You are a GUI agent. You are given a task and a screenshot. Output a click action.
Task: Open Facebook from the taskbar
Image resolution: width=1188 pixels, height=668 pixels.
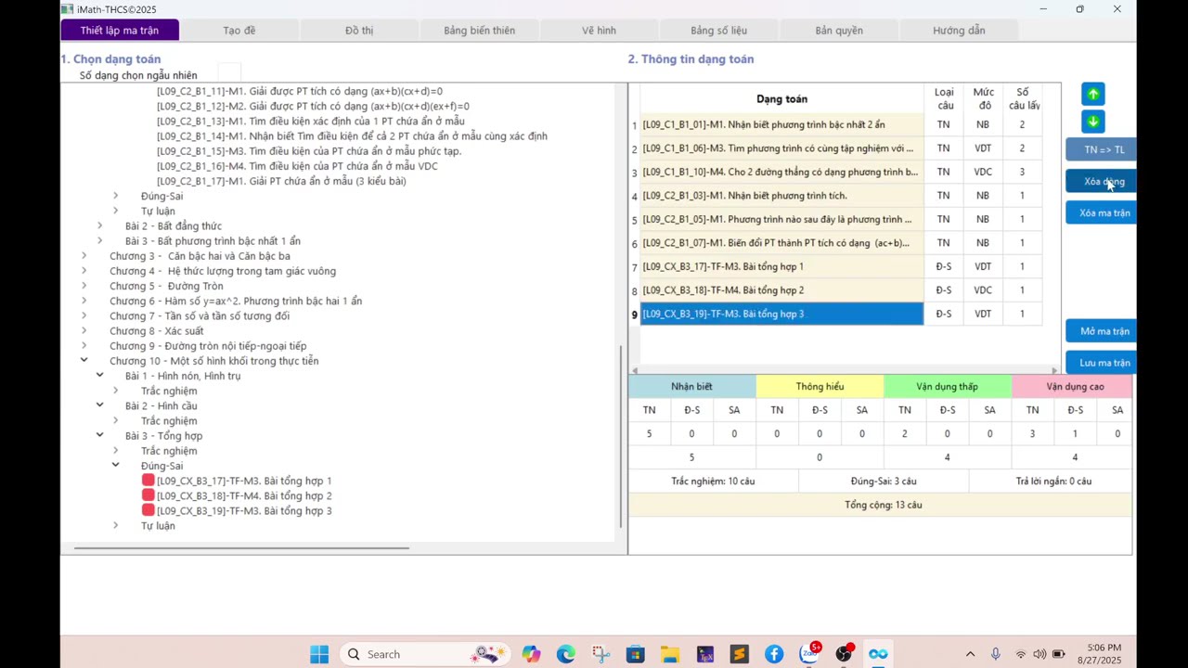coord(774,654)
